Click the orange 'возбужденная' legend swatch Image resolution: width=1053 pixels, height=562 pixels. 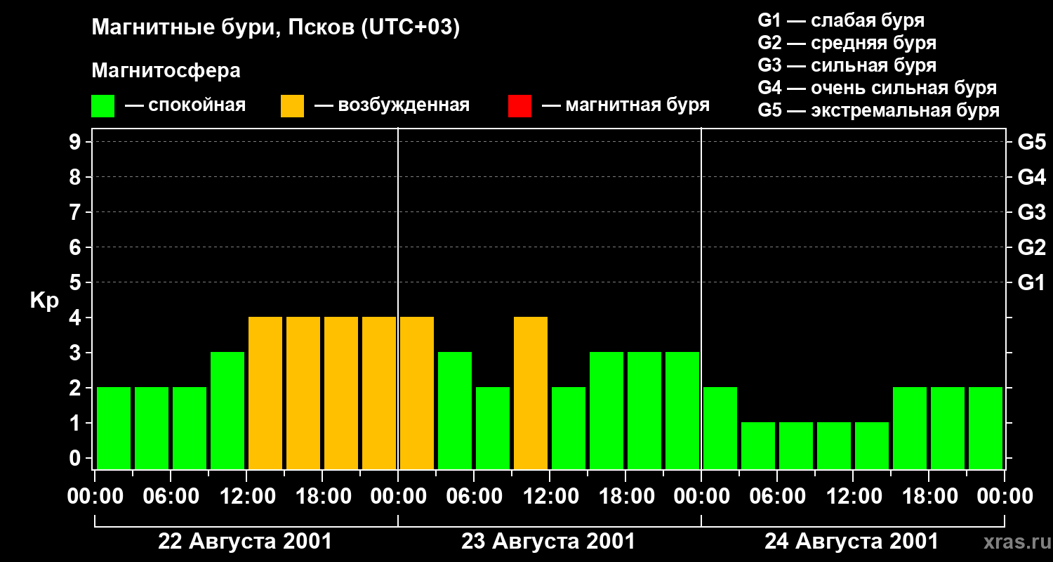292,106
